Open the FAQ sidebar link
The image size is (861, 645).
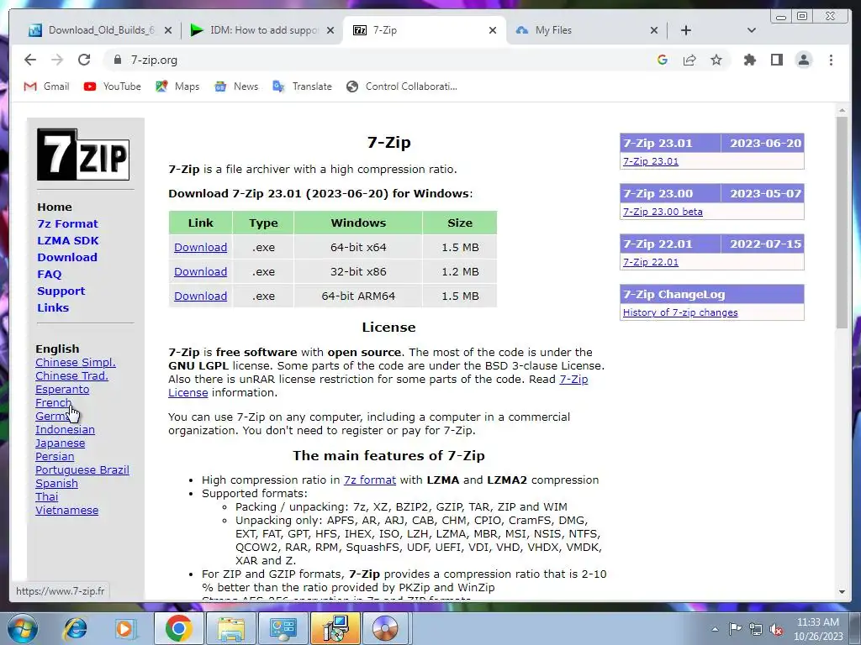coord(50,275)
